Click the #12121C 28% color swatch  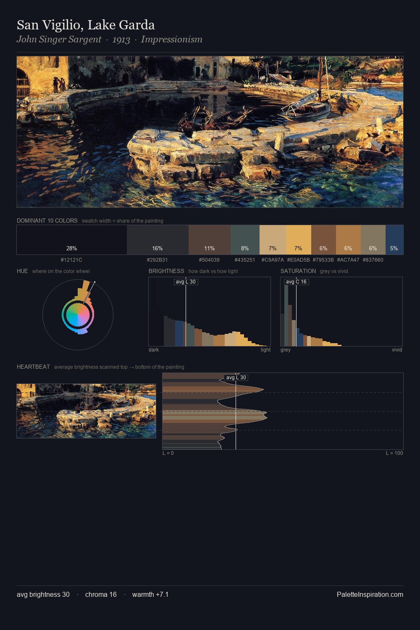tap(72, 240)
